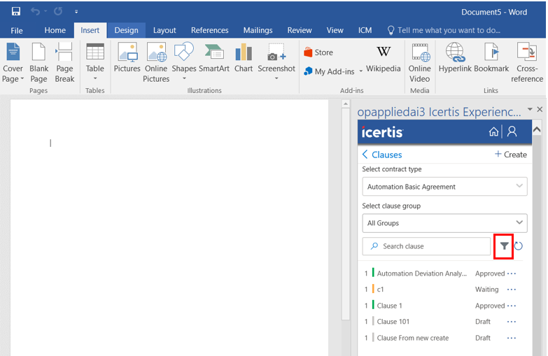Expand the Table dropdown in ribbon
The width and height of the screenshot is (548, 356).
click(95, 78)
